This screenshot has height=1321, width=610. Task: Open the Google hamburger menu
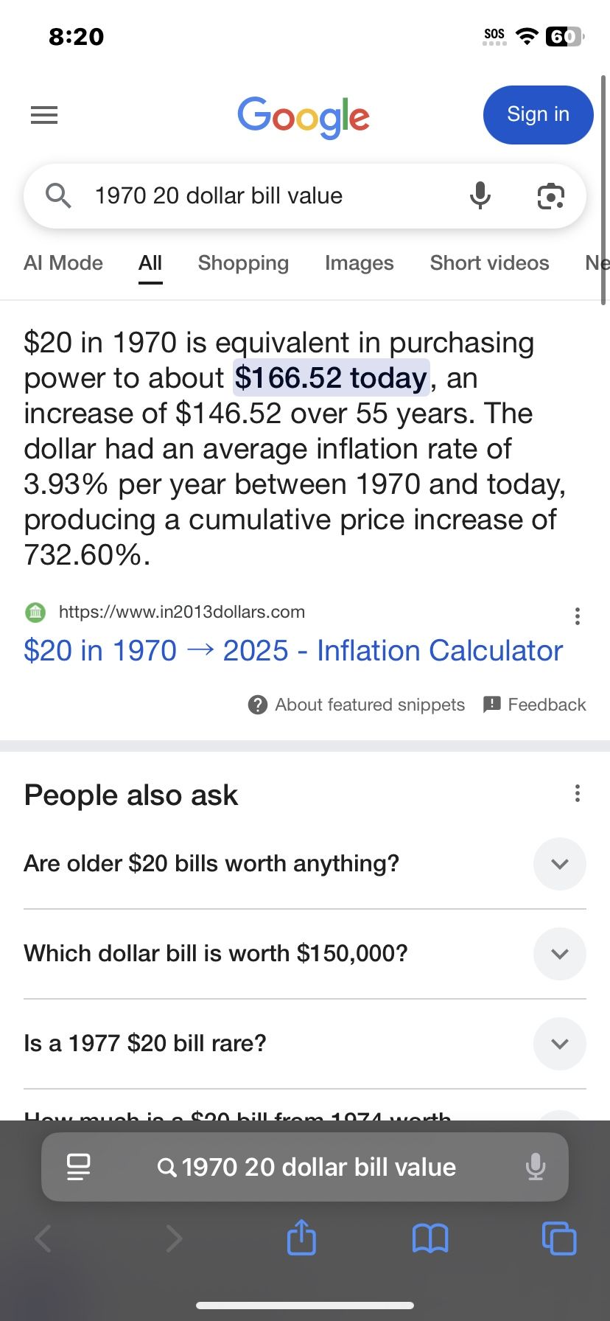(x=44, y=115)
